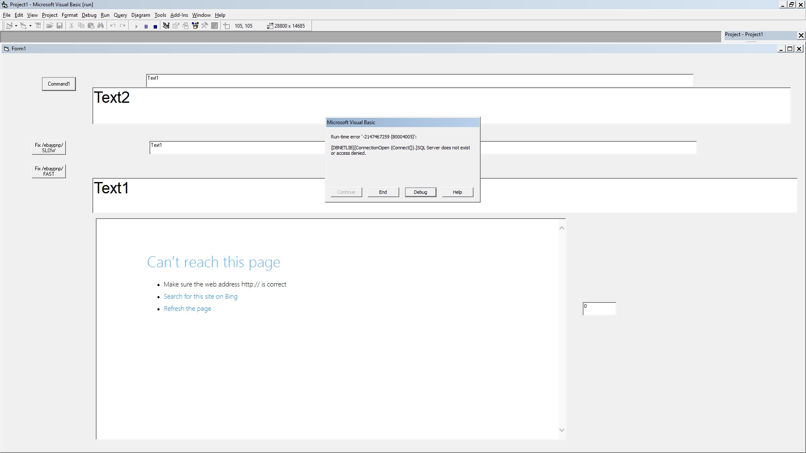Open the Toolbox hammer-and-wrench icon
Image resolution: width=806 pixels, height=453 pixels.
pyautogui.click(x=205, y=26)
